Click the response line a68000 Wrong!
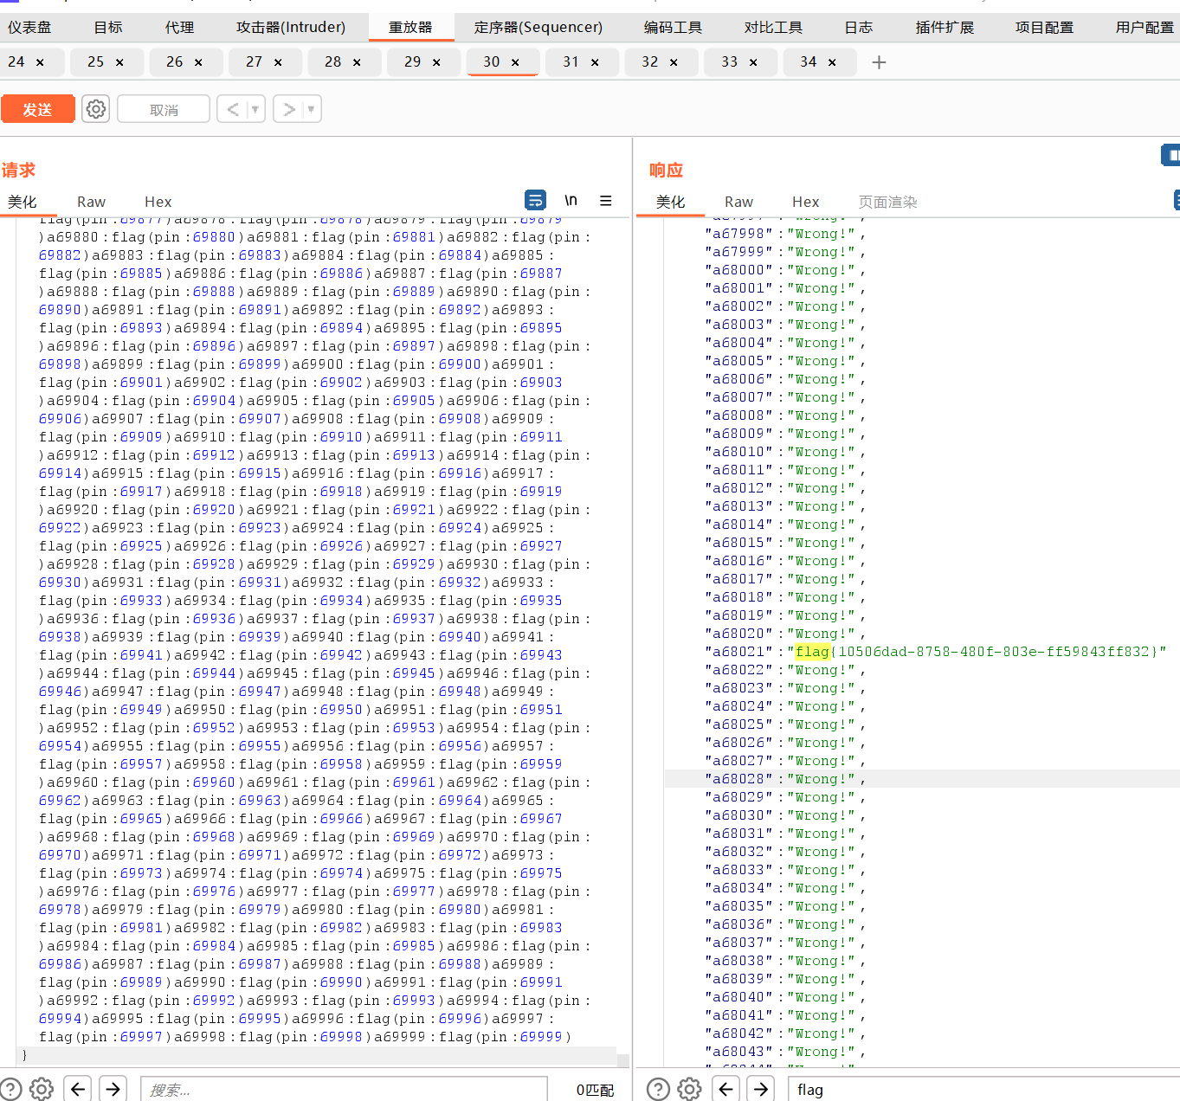Viewport: 1180px width, 1101px height. (x=784, y=270)
